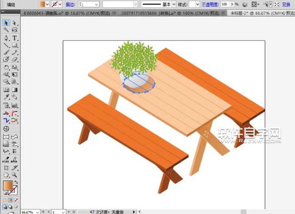Switch to the 未标题-2 document tab
This screenshot has width=295, height=214.
click(261, 13)
